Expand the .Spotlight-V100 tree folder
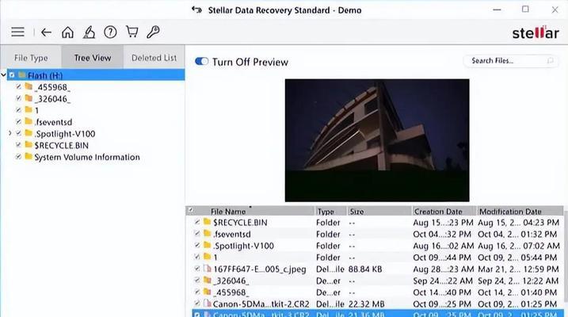Screen dimensions: 568x317 pyautogui.click(x=10, y=133)
